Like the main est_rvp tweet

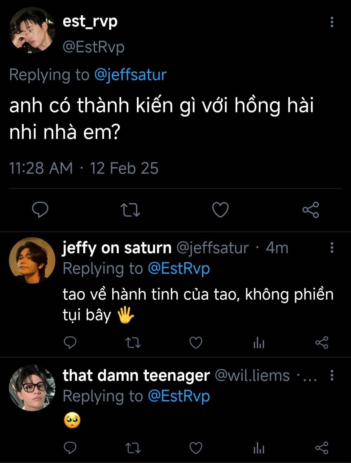(x=220, y=210)
